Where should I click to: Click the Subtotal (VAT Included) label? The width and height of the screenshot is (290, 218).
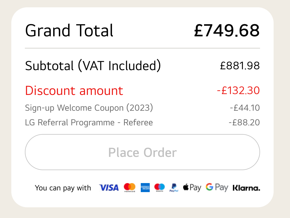(93, 66)
